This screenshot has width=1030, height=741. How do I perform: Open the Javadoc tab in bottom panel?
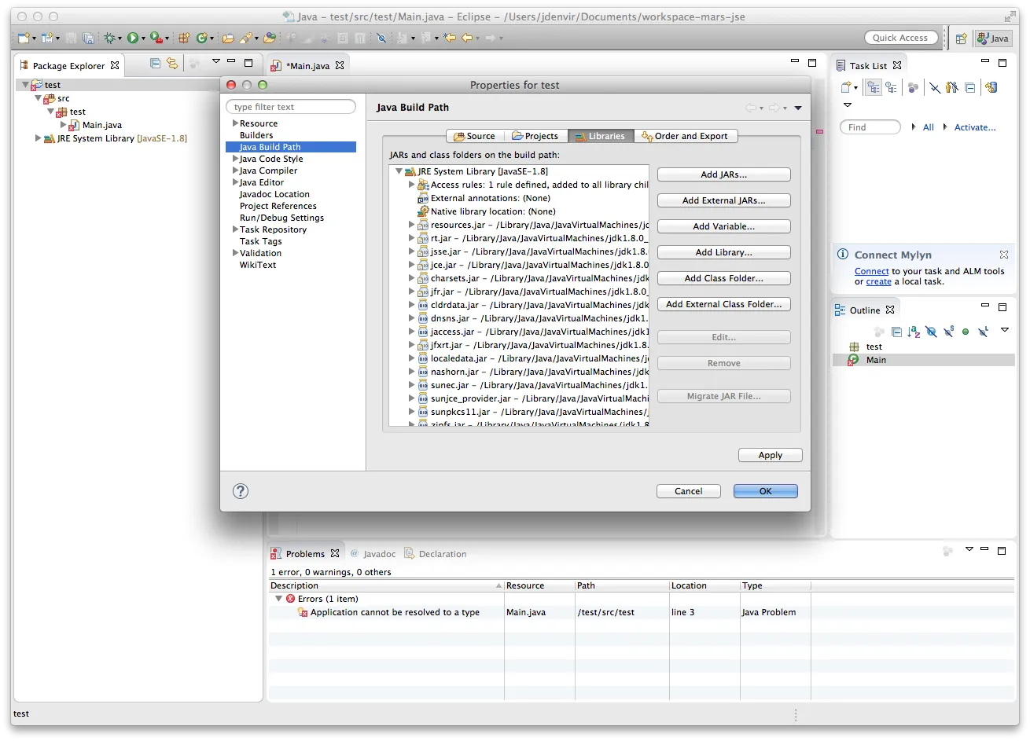tap(373, 554)
